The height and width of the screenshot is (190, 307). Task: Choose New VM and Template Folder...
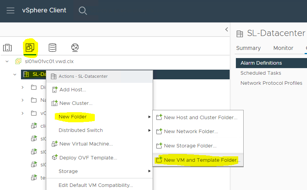click(198, 160)
